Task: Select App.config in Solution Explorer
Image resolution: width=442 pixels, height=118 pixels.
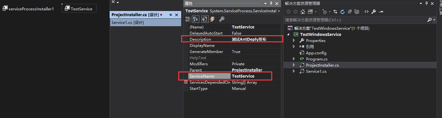Action: (x=313, y=53)
